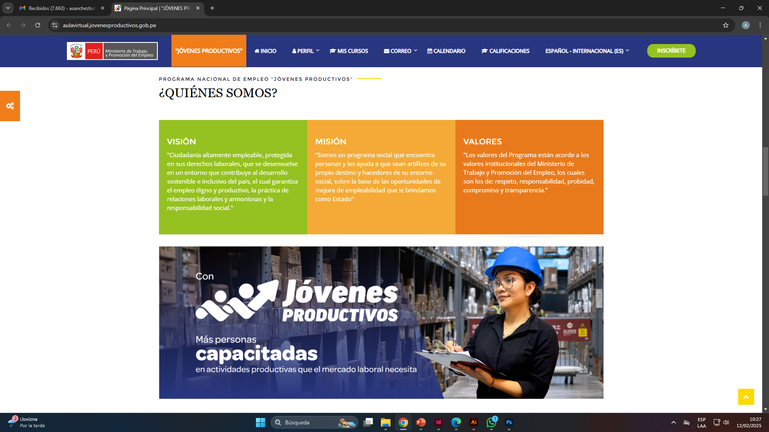This screenshot has height=432, width=769.
Task: Open Windows Start menu
Action: (260, 422)
